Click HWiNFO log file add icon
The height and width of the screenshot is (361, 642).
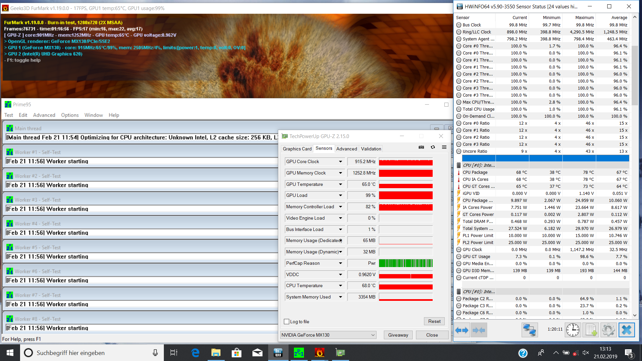[x=591, y=330]
